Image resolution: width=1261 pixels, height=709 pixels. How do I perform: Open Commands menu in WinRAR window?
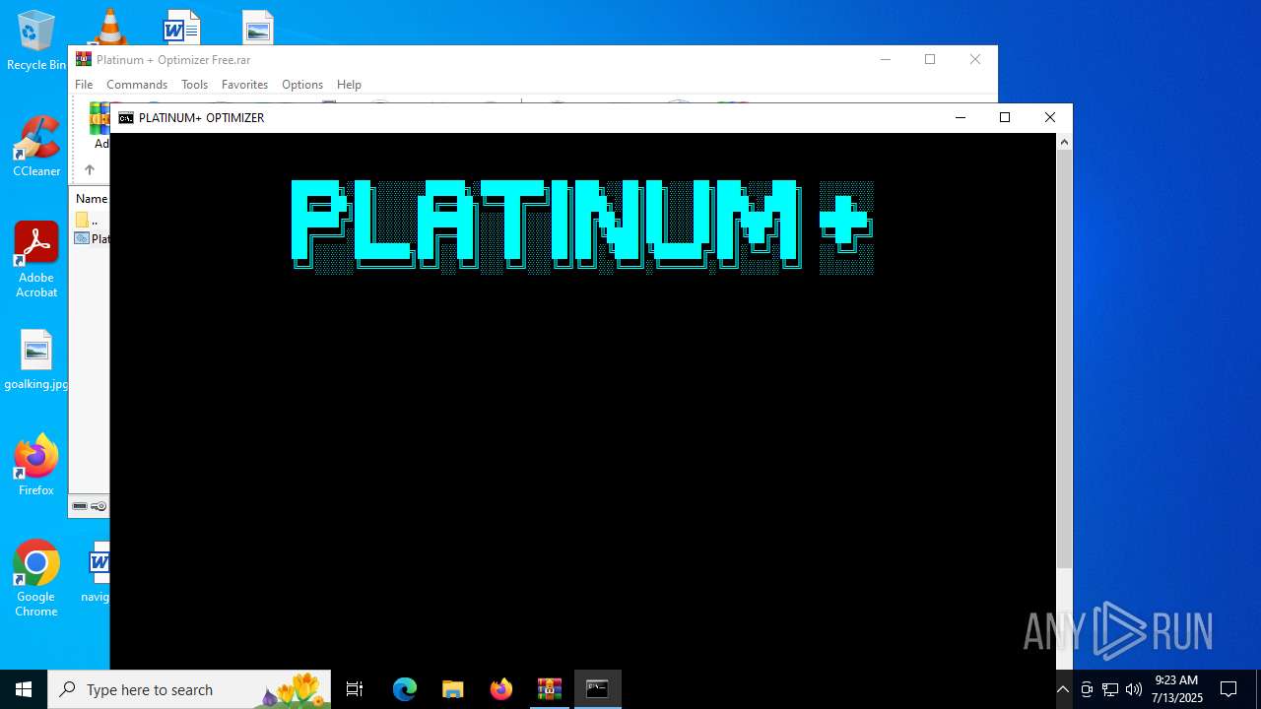pos(137,85)
